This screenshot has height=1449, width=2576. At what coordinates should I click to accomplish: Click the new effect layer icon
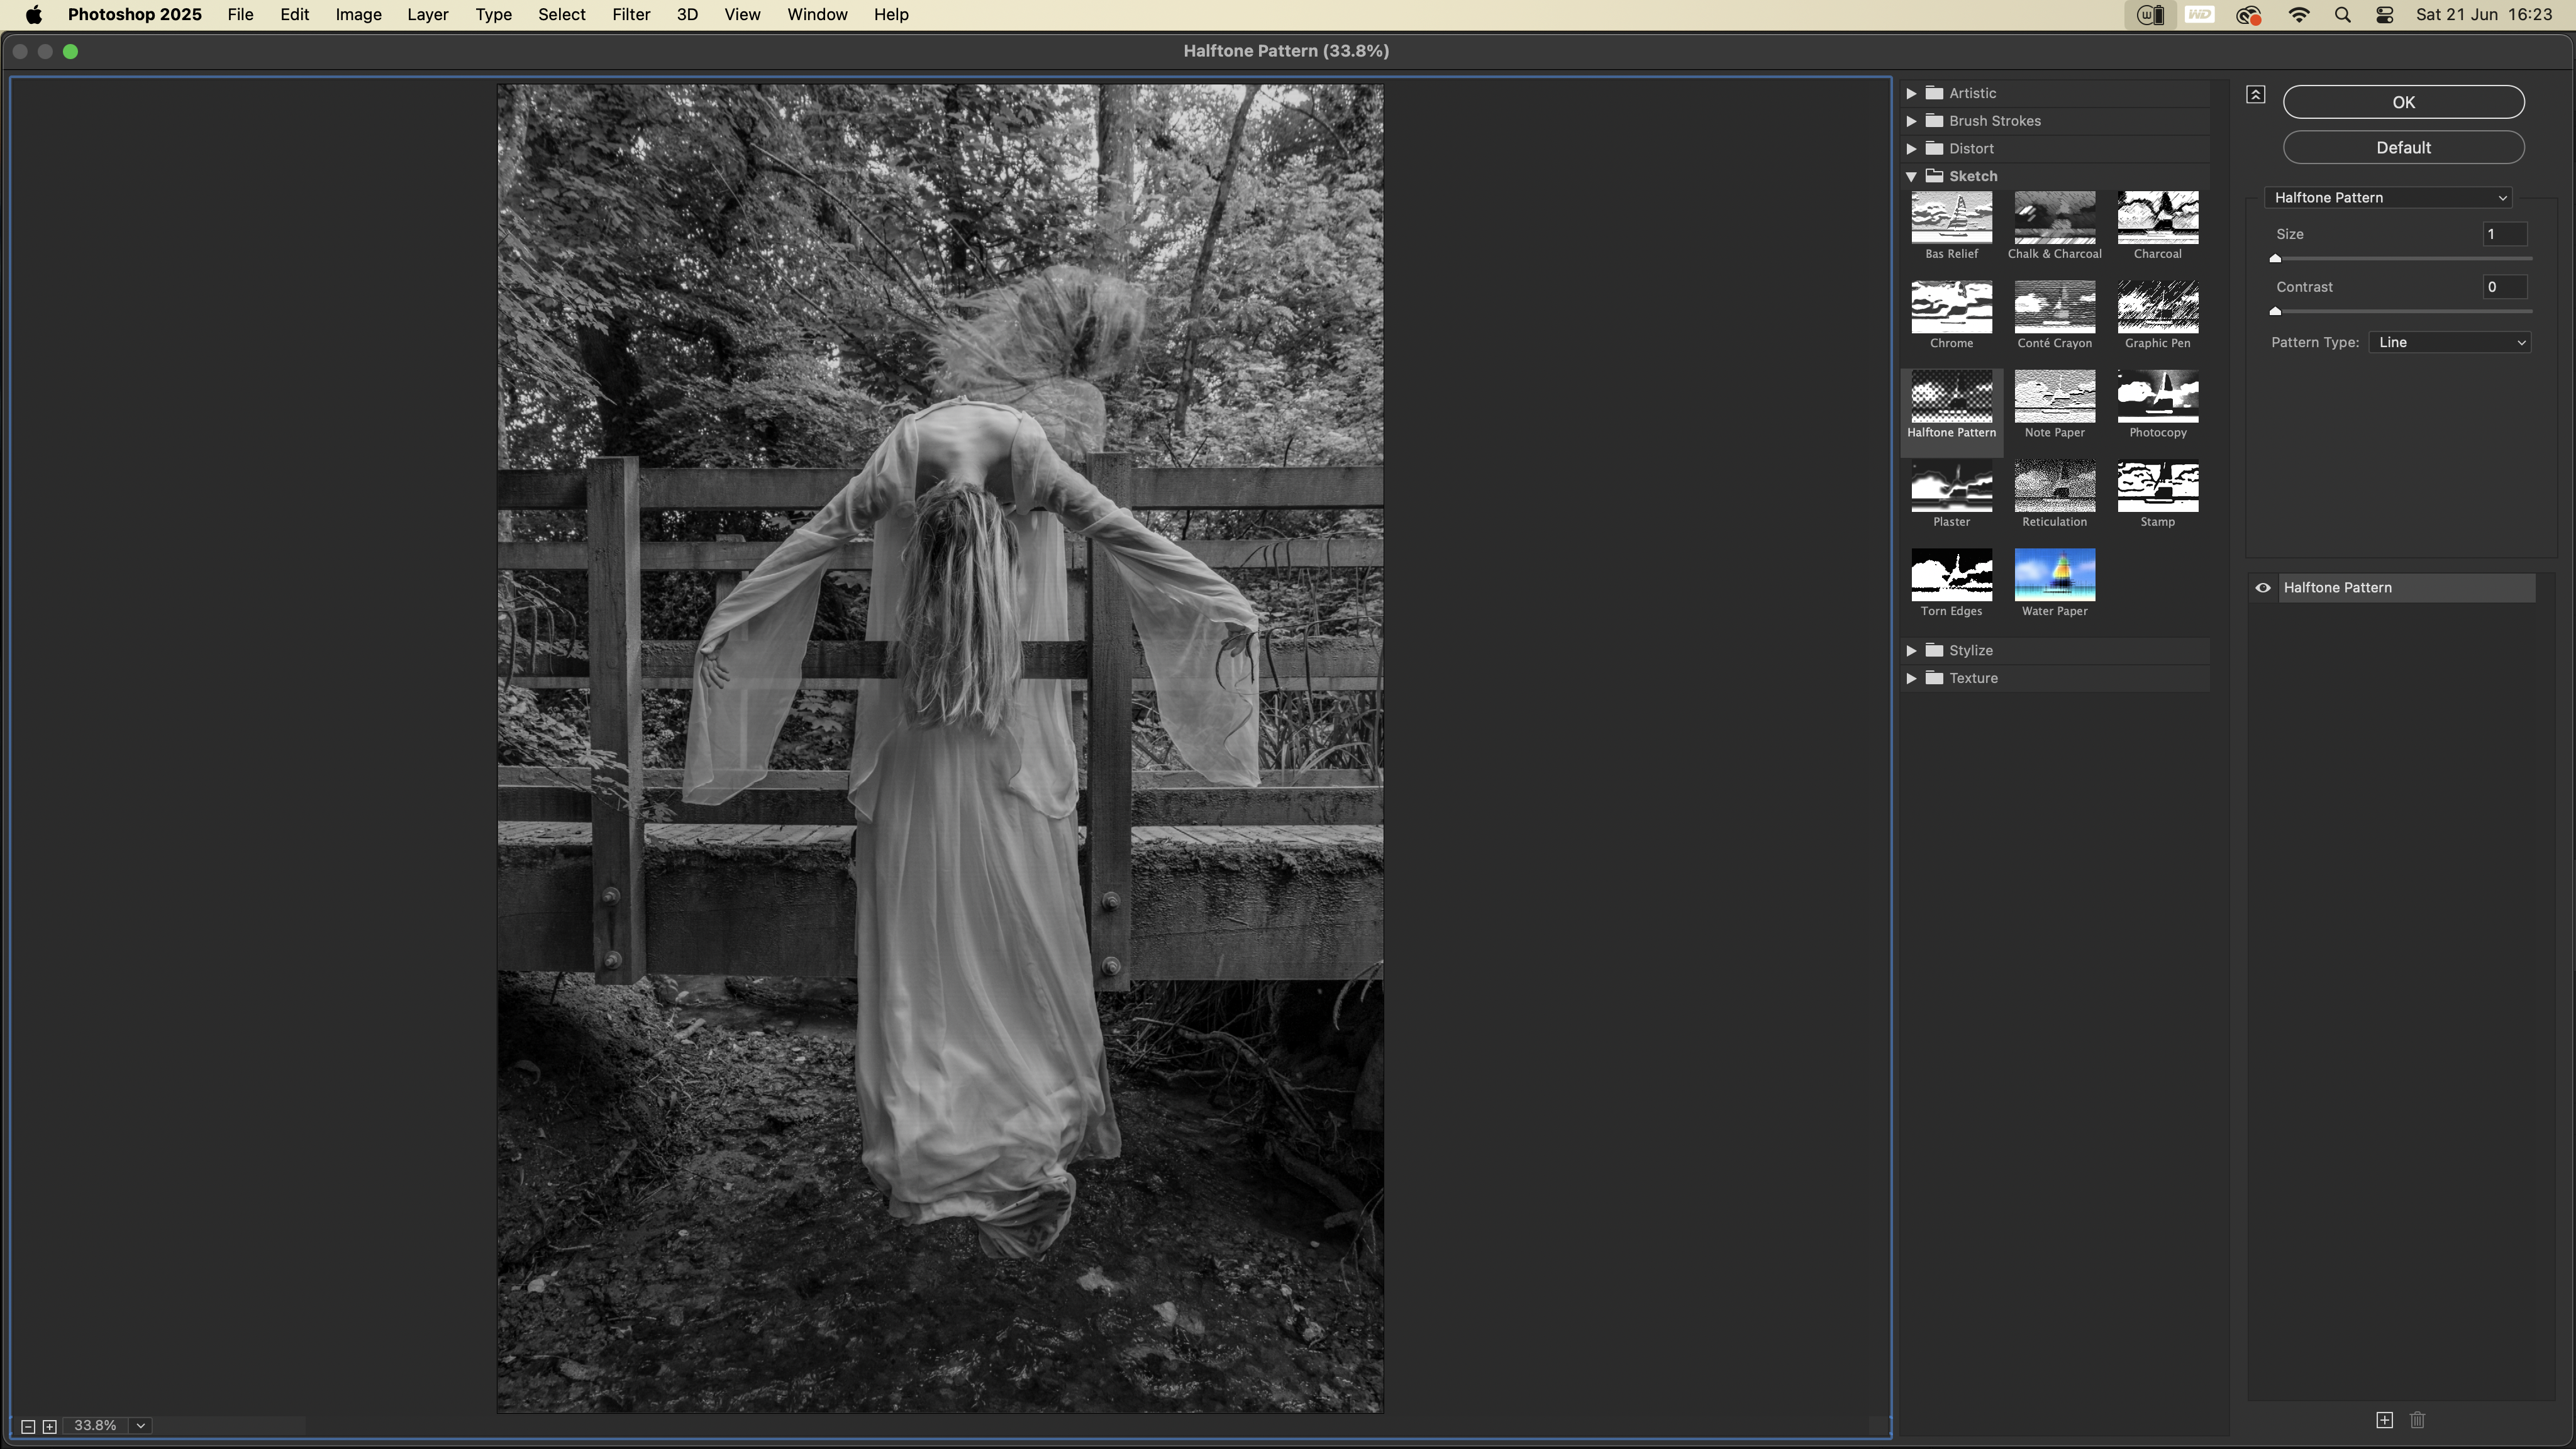(x=2384, y=1420)
